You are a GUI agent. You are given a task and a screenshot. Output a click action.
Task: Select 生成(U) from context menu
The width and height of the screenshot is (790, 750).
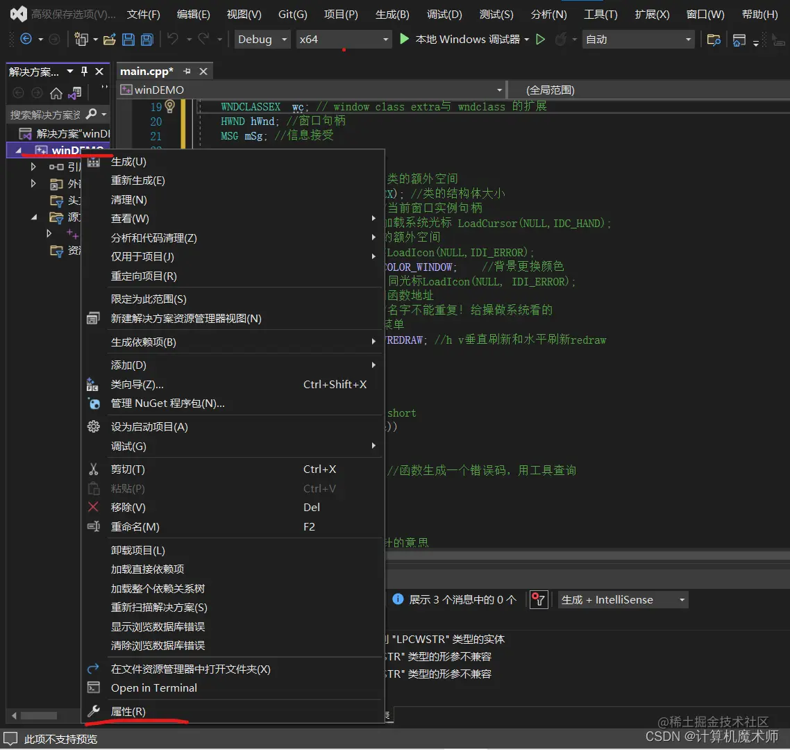[233, 162]
